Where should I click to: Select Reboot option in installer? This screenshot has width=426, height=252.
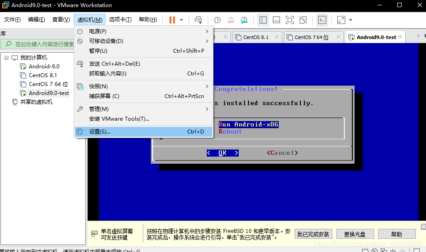(x=230, y=131)
